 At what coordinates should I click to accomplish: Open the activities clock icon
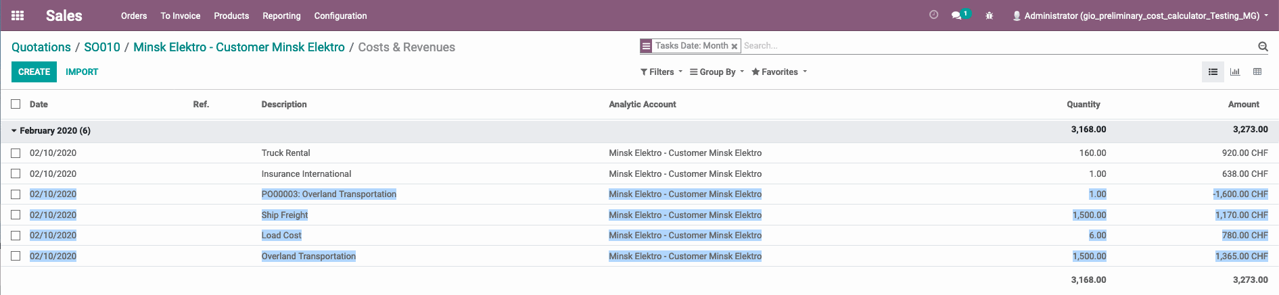tap(933, 15)
